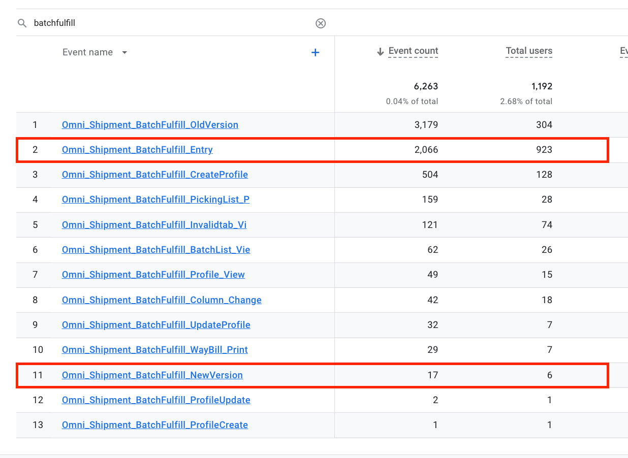This screenshot has height=458, width=628.
Task: Click event count 49 for Profile_View
Action: coord(432,275)
